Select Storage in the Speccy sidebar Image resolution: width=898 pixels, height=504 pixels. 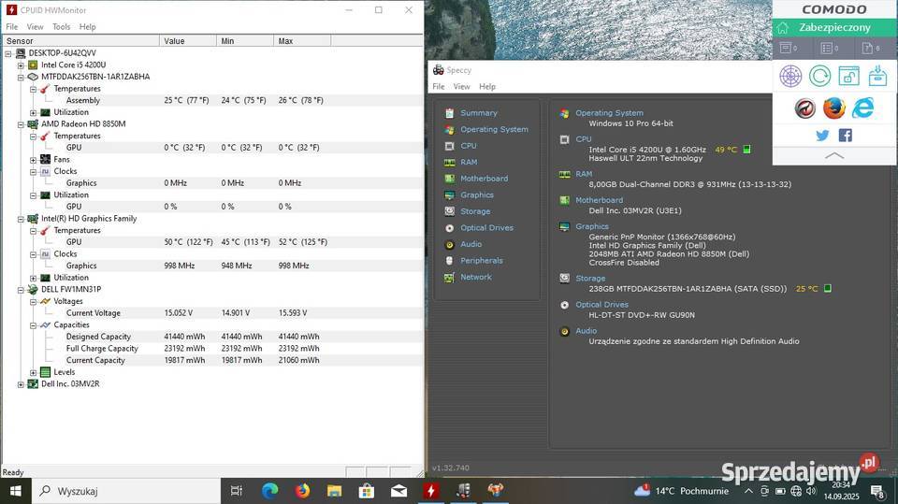(474, 211)
